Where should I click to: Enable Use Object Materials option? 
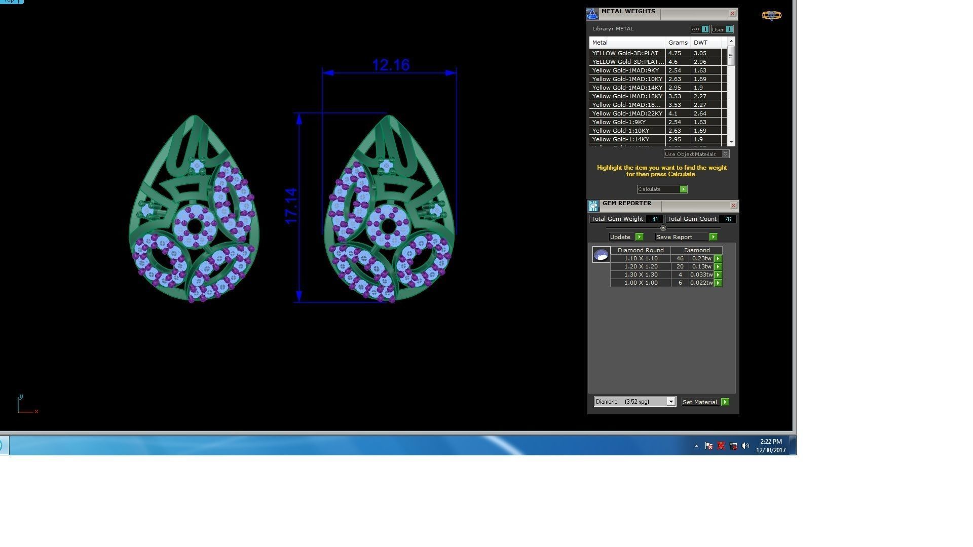tap(726, 154)
